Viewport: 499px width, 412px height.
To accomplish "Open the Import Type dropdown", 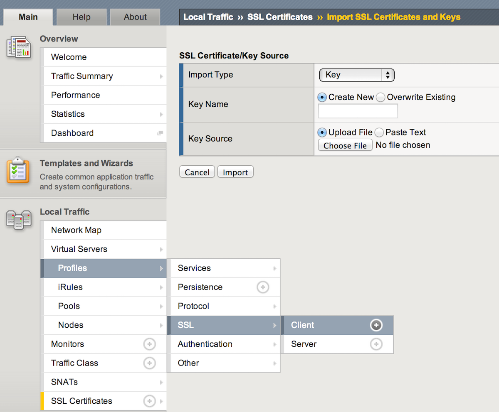I will point(357,75).
